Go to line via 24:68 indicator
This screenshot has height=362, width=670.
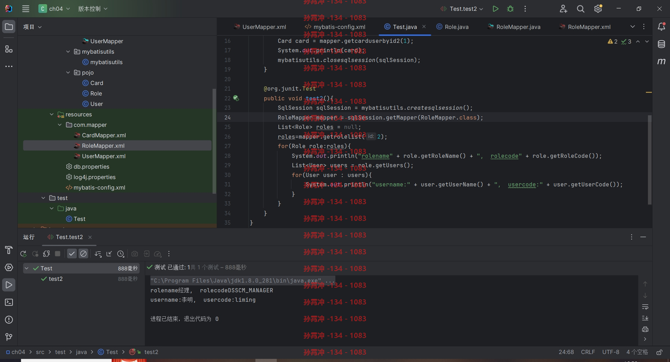[x=566, y=352]
